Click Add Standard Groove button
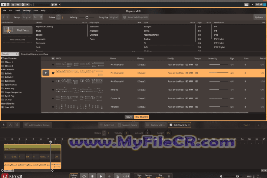This screenshot has width=267, height=178. click(37, 125)
